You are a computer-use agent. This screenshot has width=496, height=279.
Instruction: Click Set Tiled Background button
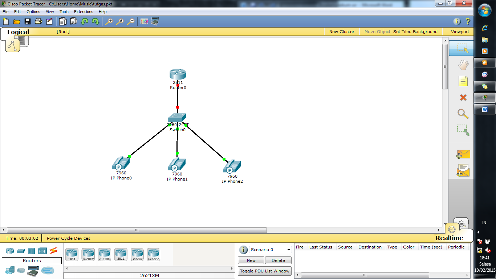tap(415, 32)
